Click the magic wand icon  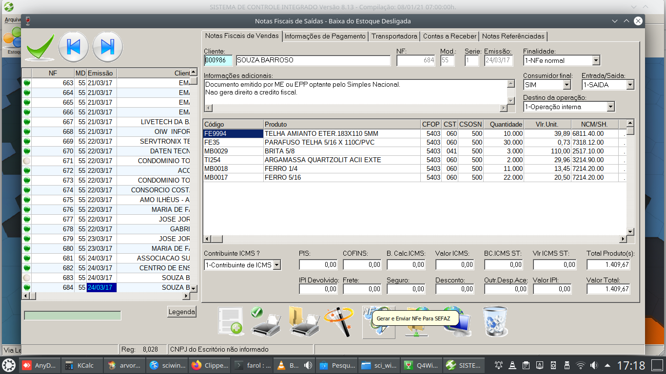coord(339,321)
